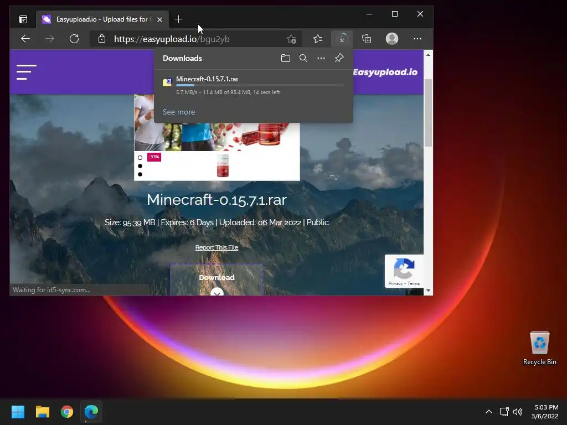This screenshot has width=567, height=425.
Task: Open Edge Settings and more menu
Action: pos(417,39)
